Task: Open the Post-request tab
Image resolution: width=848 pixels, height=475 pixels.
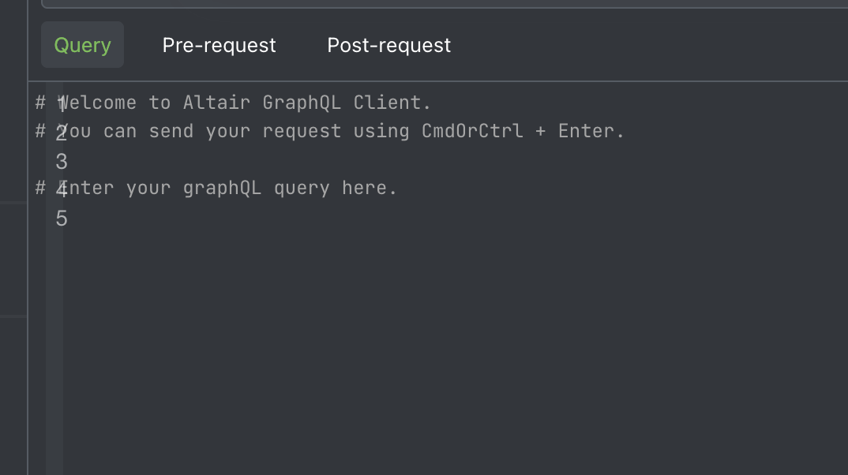Action: [x=388, y=45]
